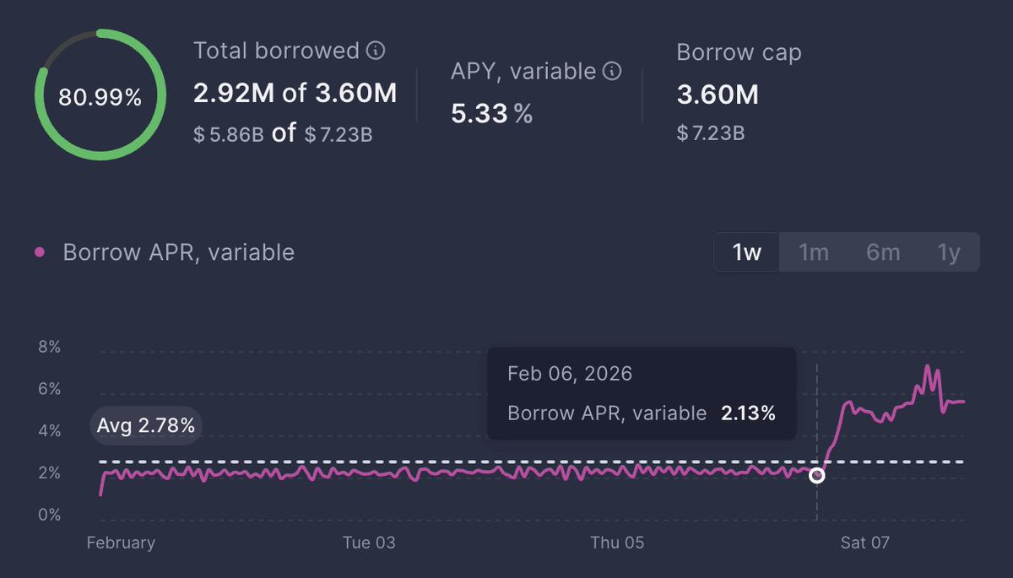Click the highest peak of the APR line
Viewport: 1013px width, 578px height.
[928, 367]
